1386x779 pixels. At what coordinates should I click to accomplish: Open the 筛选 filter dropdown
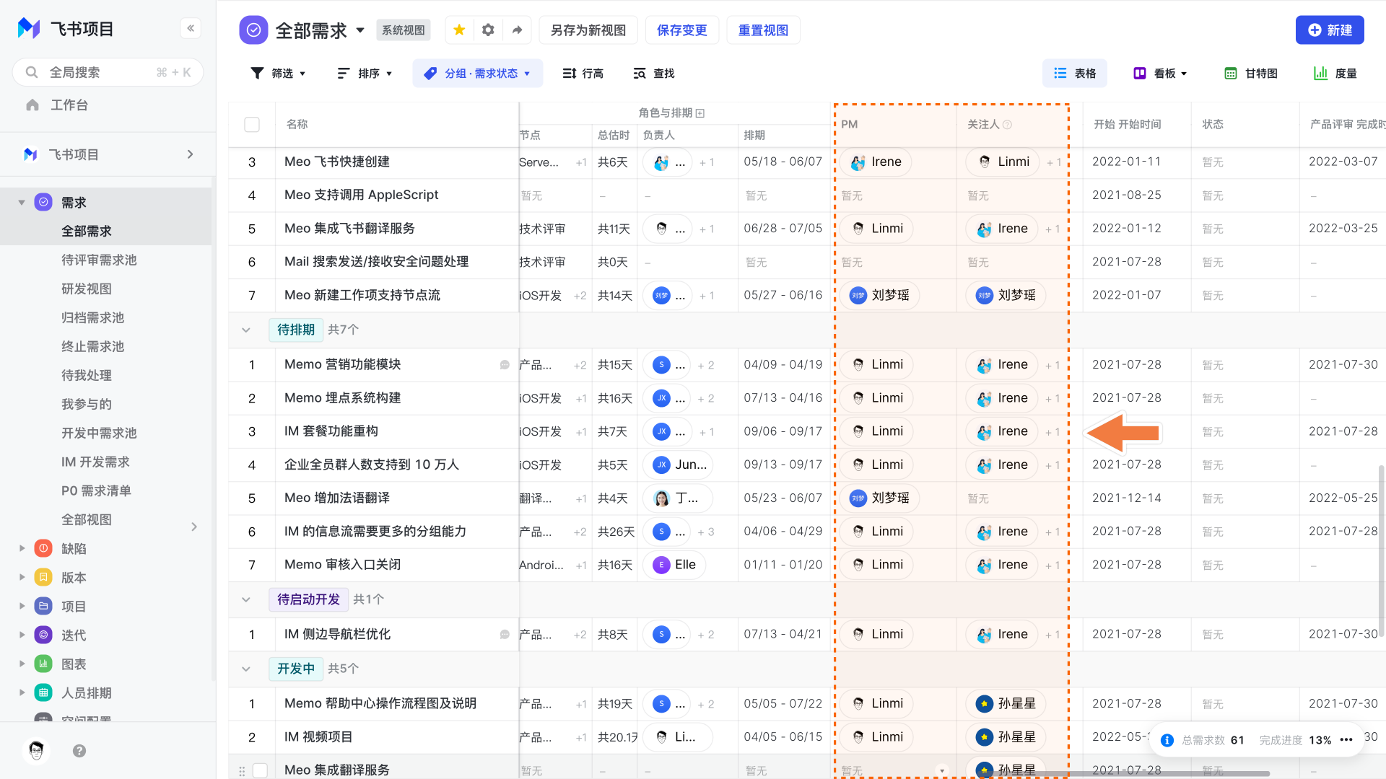pos(279,74)
